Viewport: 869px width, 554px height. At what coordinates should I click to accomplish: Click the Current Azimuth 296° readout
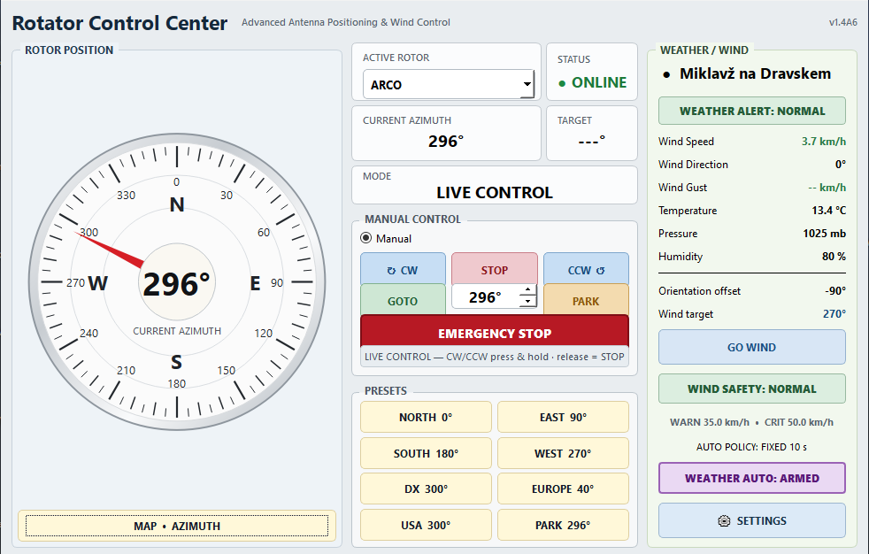tap(446, 142)
